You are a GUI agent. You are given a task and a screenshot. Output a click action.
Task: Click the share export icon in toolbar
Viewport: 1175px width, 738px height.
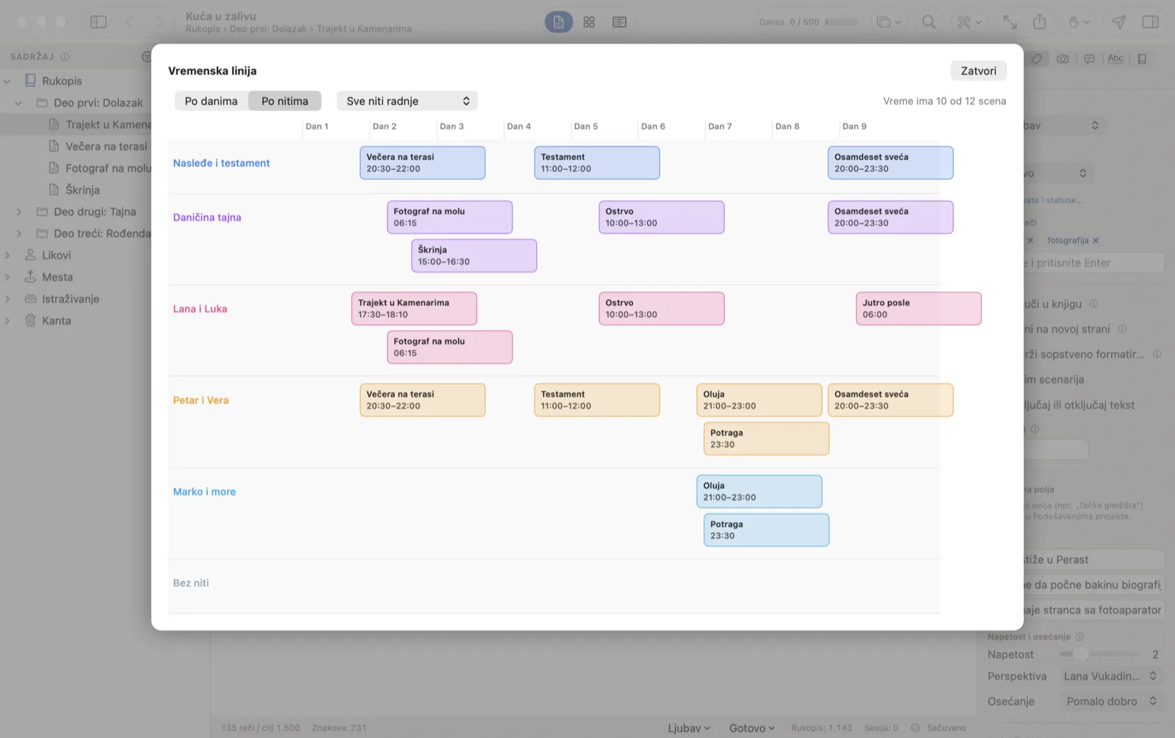coord(1039,22)
